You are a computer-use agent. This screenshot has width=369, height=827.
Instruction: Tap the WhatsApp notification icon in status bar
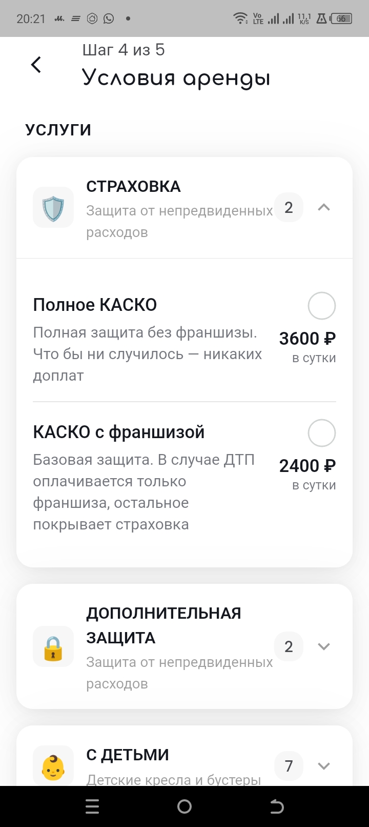tap(109, 19)
